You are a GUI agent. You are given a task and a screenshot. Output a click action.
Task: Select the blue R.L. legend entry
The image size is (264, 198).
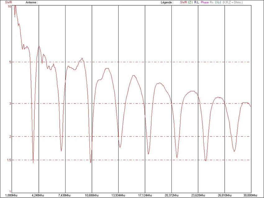click(x=197, y=2)
